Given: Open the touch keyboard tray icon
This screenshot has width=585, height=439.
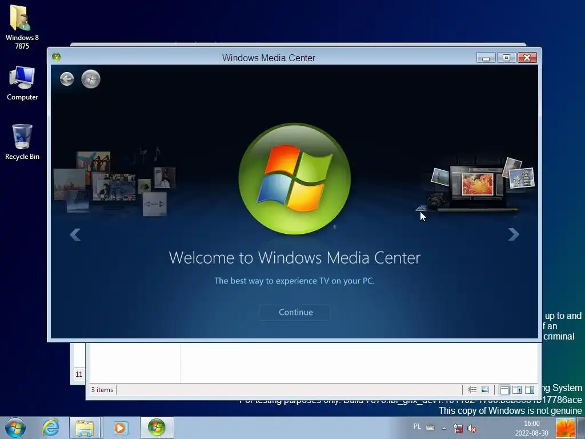Looking at the screenshot, I should tap(430, 428).
